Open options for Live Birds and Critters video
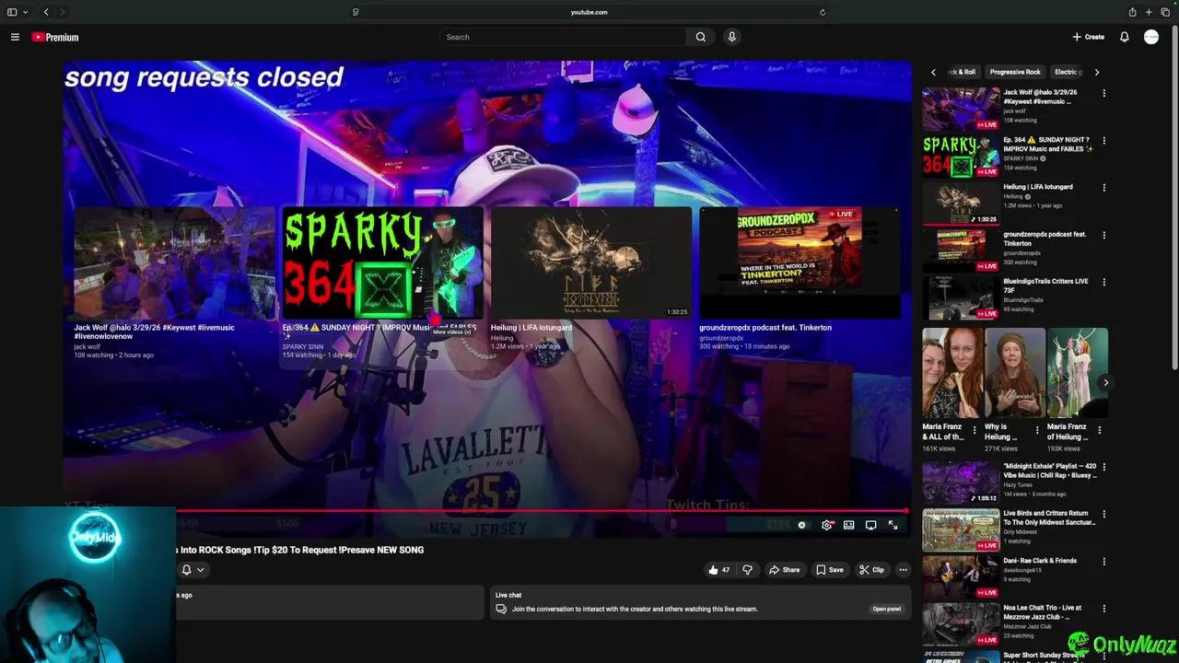The image size is (1179, 663). [1103, 514]
